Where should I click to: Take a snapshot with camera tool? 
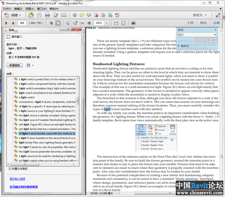133,23
